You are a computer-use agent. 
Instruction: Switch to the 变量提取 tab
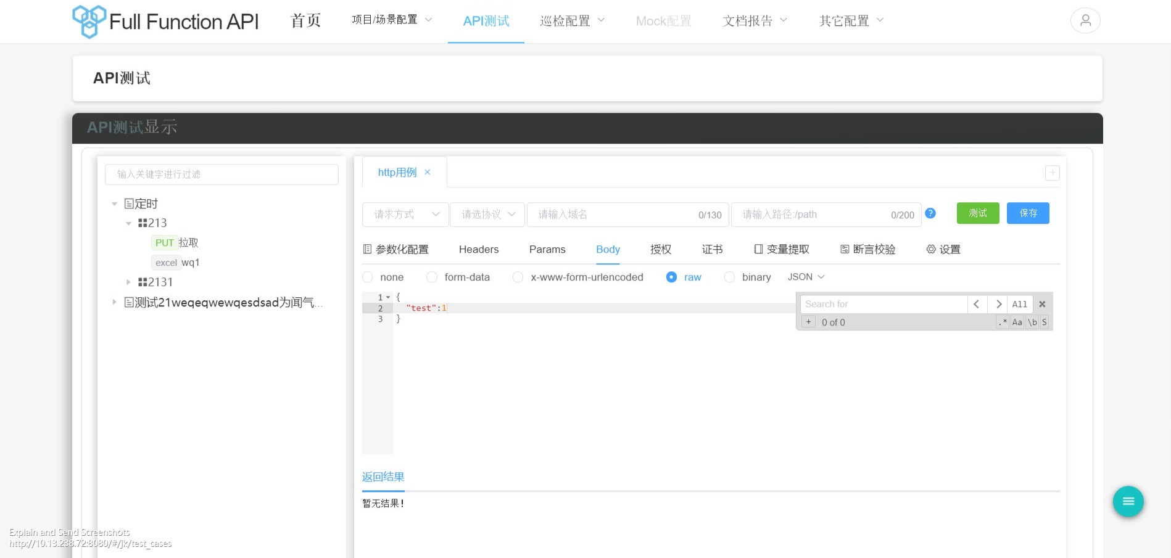tap(782, 249)
